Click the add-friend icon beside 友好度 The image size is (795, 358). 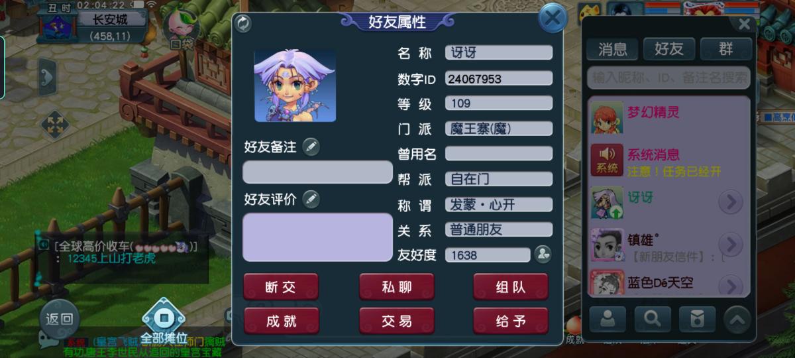pos(543,255)
